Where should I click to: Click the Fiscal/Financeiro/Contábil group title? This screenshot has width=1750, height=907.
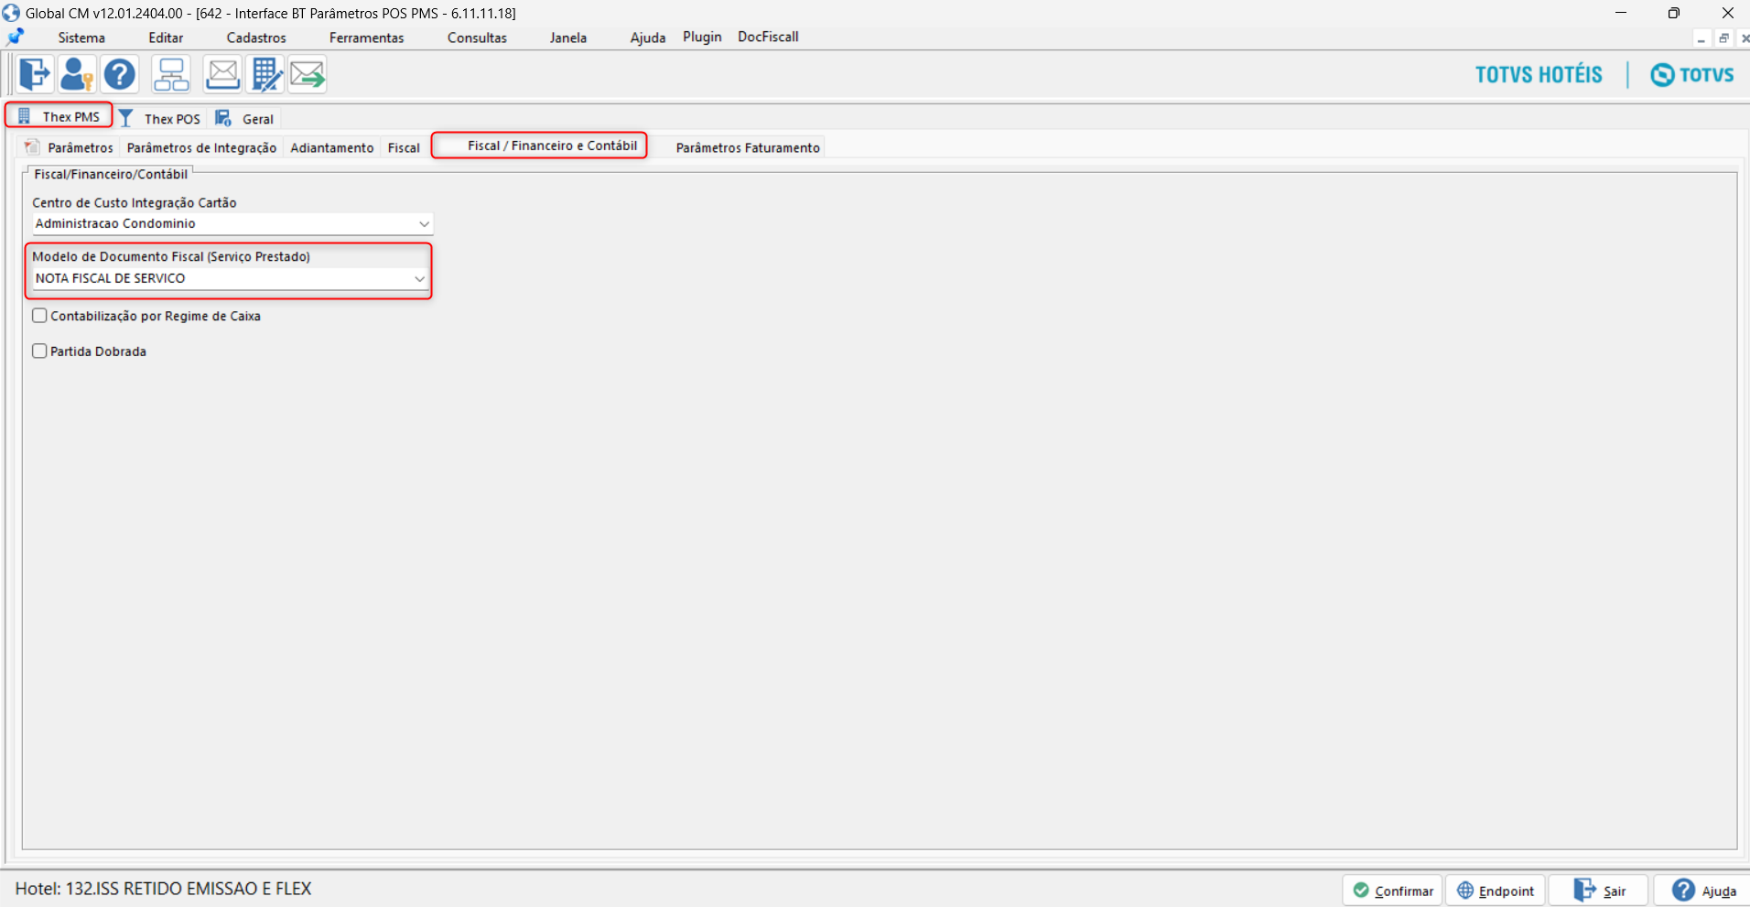click(x=111, y=174)
